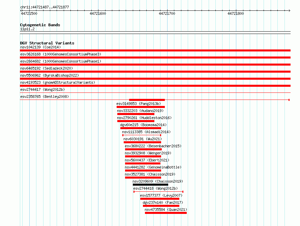Select nsv3332203 (Audano2019) label
Viewport: 300px width, 226px height.
[x=140, y=111]
